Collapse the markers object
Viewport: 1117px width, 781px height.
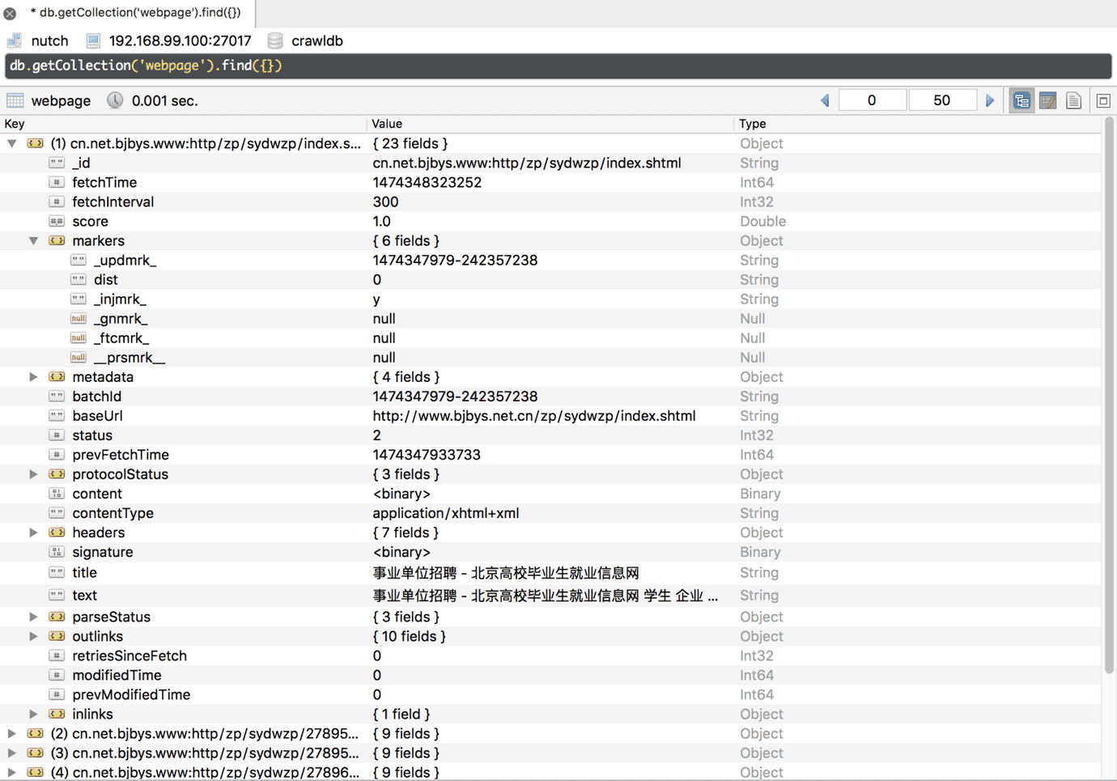(x=33, y=240)
